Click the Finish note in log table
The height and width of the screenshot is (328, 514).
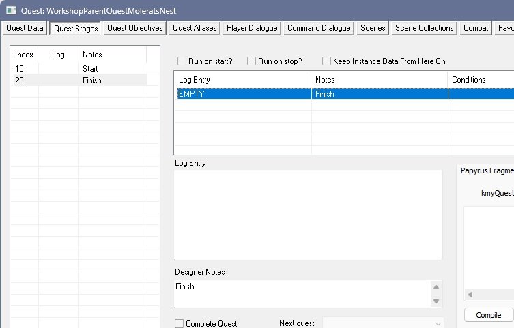tap(324, 94)
